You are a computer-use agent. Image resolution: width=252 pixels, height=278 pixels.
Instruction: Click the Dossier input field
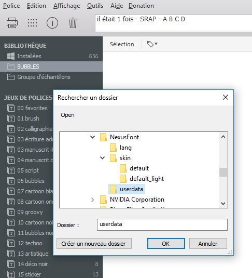162,224
